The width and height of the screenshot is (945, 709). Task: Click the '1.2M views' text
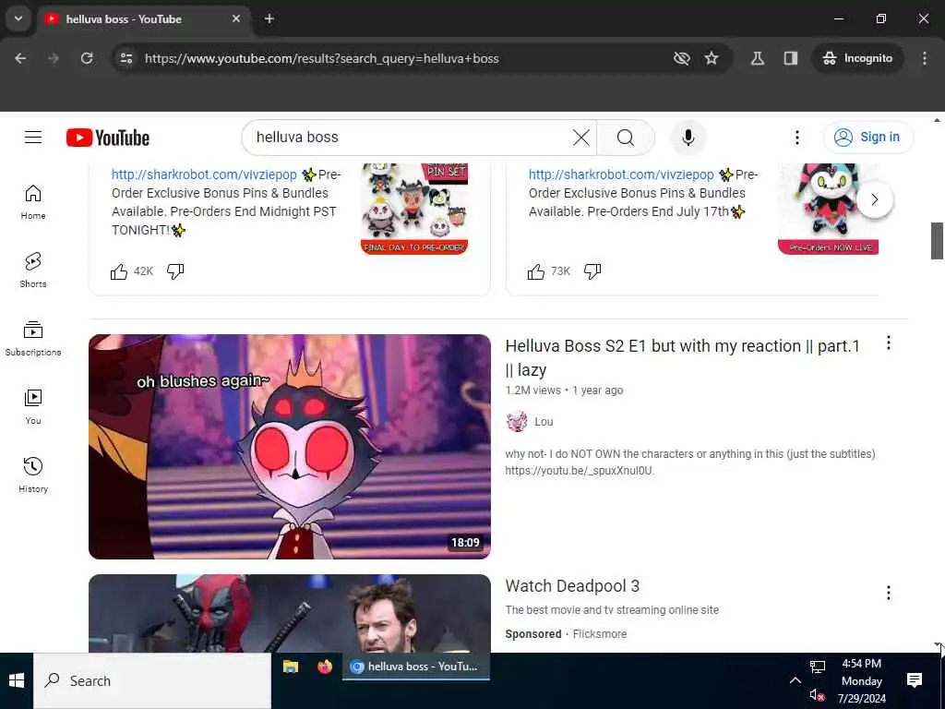pos(532,391)
